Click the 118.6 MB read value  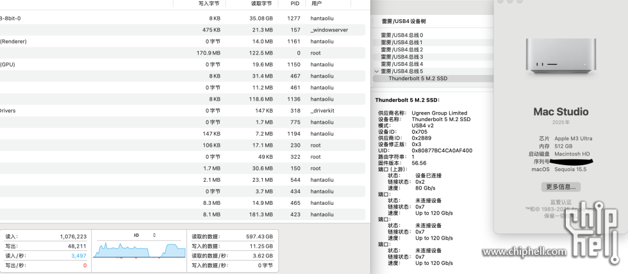[261, 99]
